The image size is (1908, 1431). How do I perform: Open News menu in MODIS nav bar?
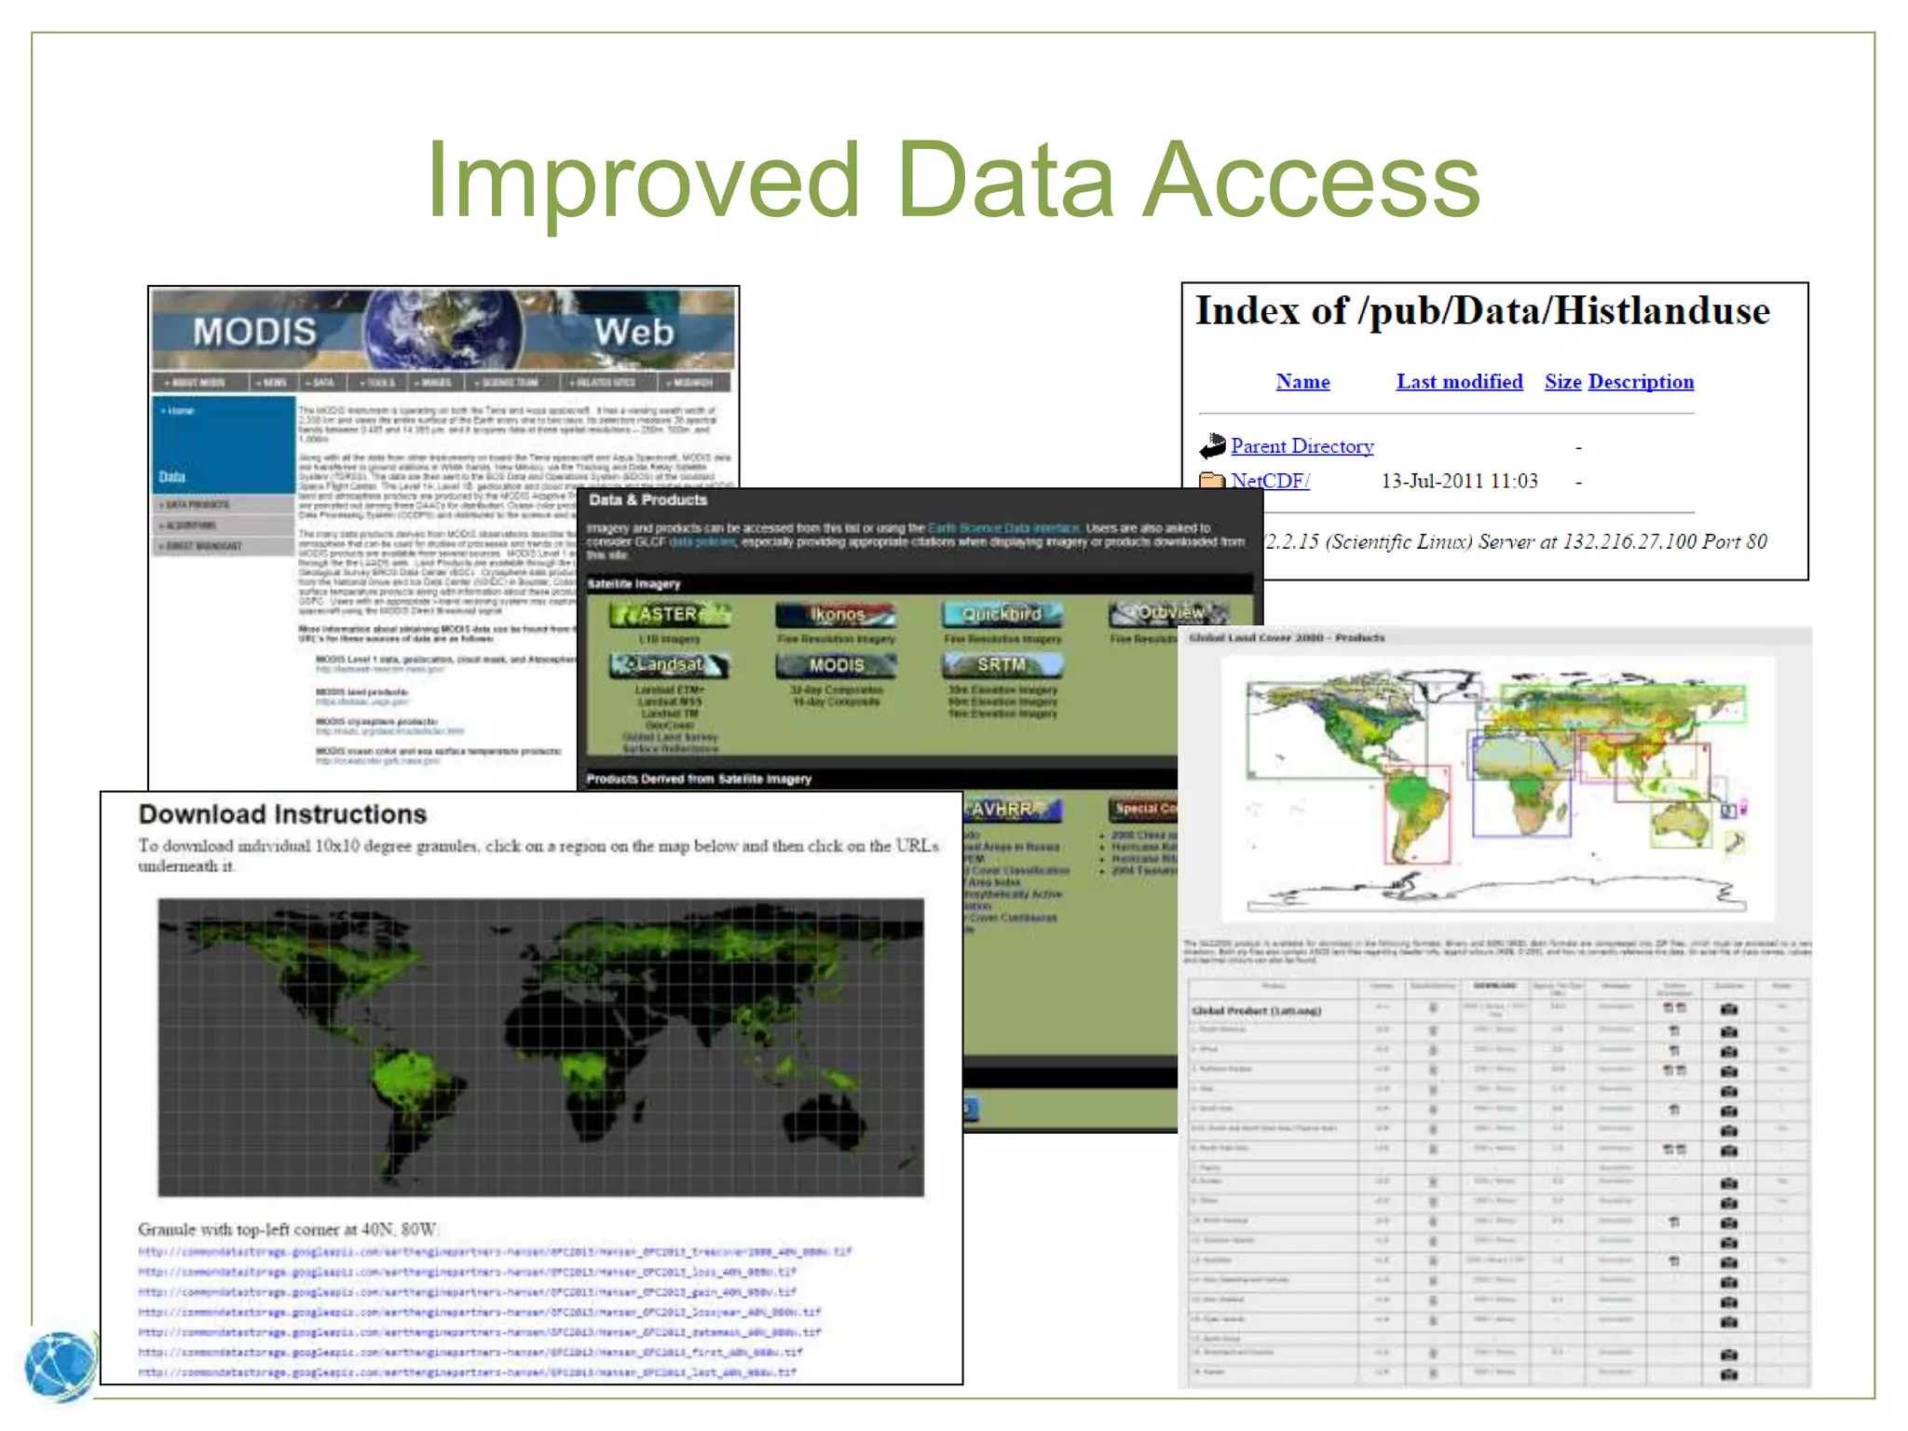[273, 383]
